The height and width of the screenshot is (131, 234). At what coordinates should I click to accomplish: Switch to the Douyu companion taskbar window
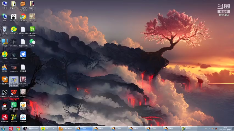click(66, 129)
